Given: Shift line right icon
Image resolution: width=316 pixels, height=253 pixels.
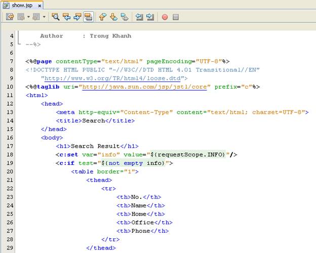Looking at the screenshot, I should pyautogui.click(x=150, y=17).
